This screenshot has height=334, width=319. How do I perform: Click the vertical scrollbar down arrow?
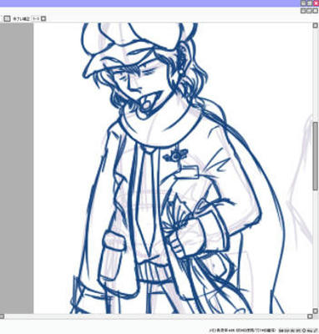point(316,311)
